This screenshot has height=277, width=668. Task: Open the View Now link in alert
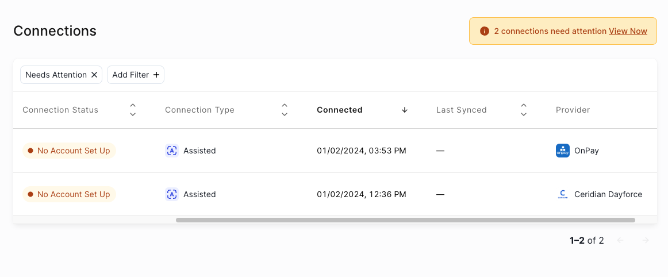[628, 31]
